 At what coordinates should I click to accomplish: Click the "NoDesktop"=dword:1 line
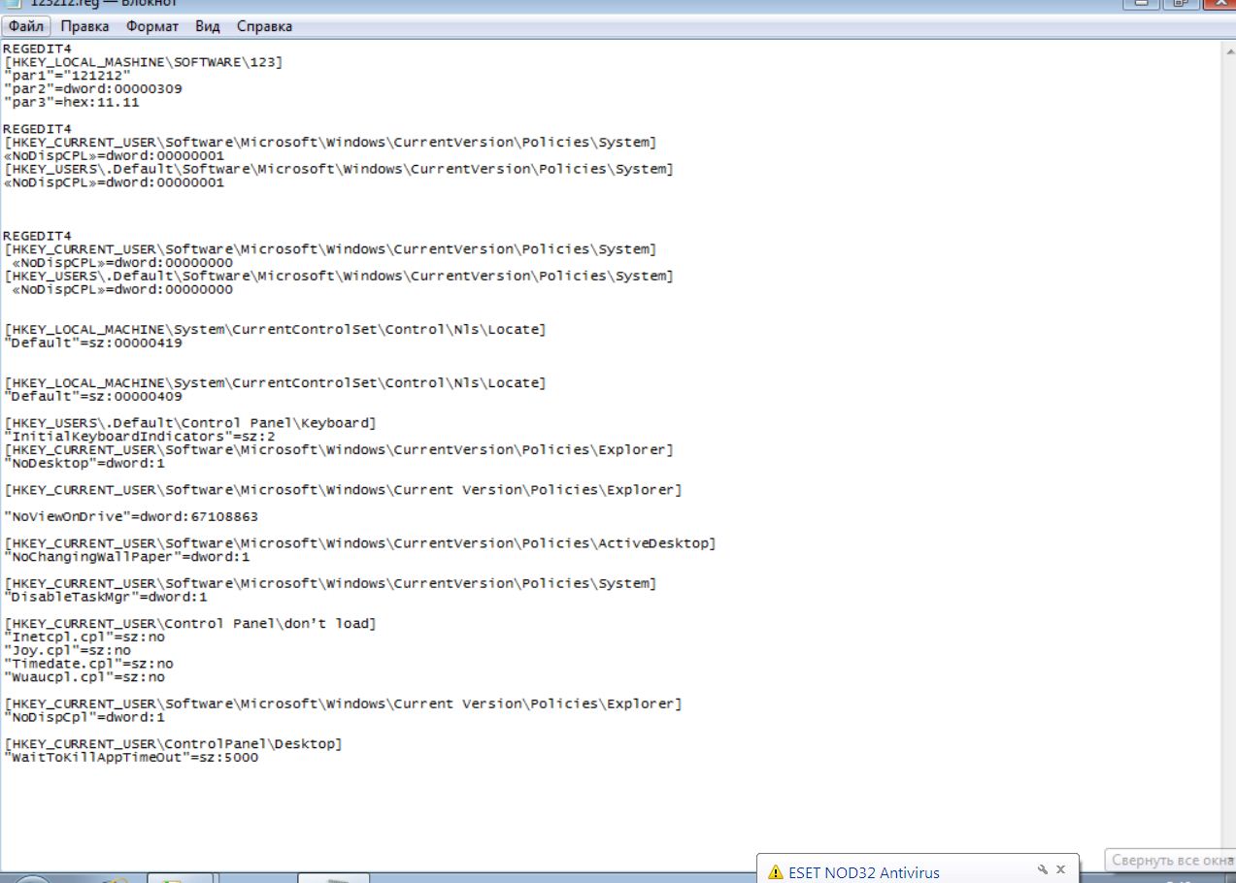84,463
